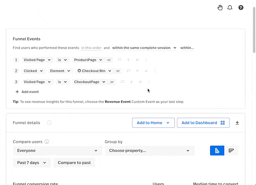
Task: Click the help question mark icon
Action: [241, 8]
